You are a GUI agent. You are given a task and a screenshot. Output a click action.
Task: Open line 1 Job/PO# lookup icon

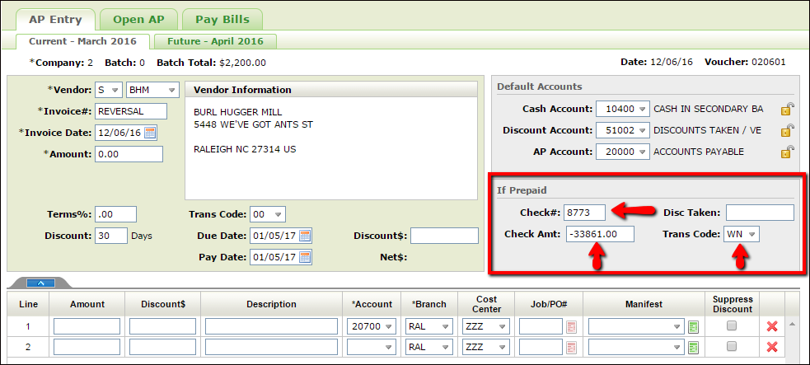click(571, 326)
